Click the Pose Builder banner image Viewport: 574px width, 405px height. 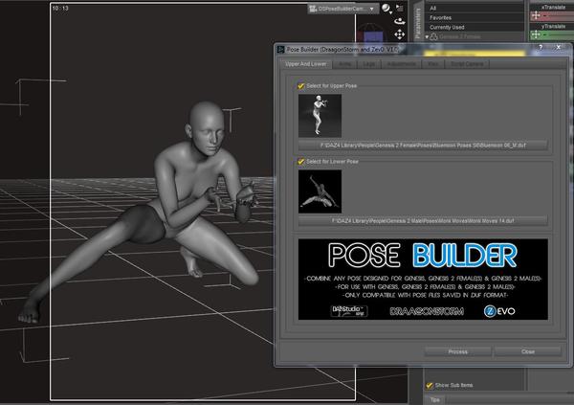click(x=423, y=280)
